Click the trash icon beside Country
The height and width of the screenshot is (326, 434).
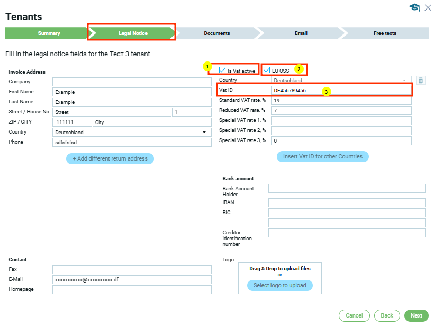421,81
